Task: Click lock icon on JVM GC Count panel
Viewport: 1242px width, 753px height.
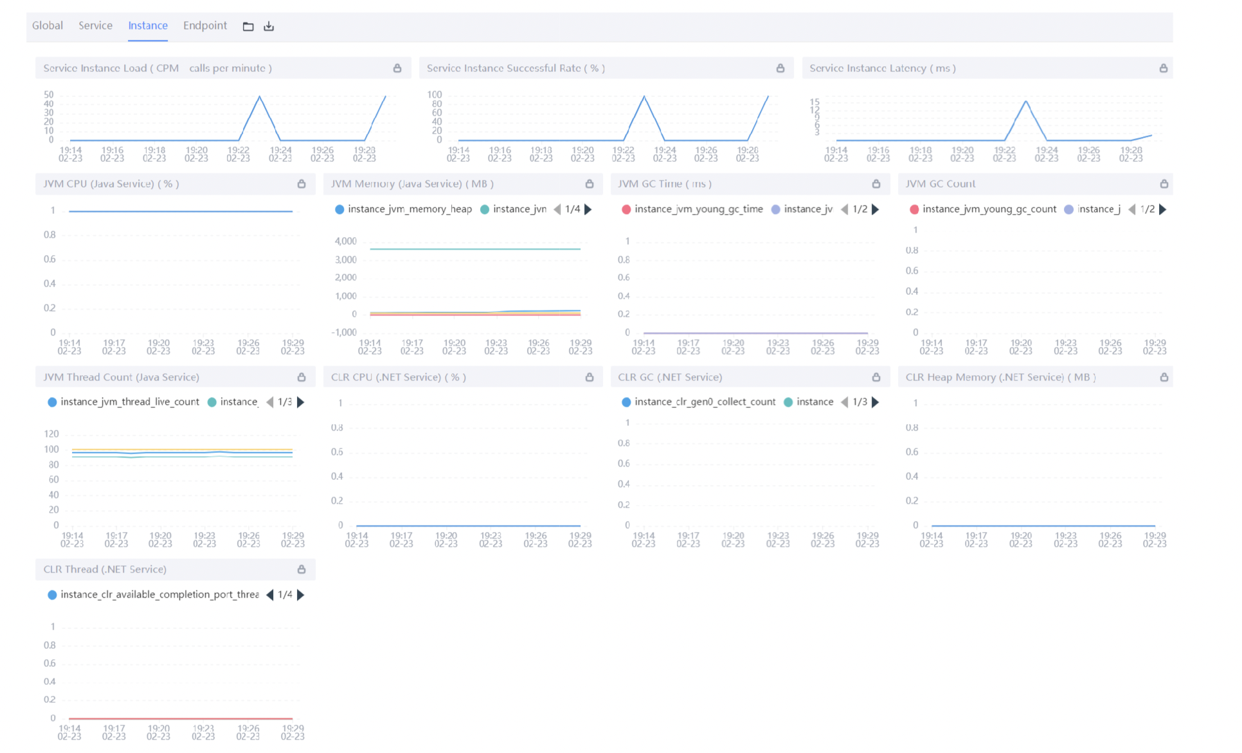Action: point(1164,184)
